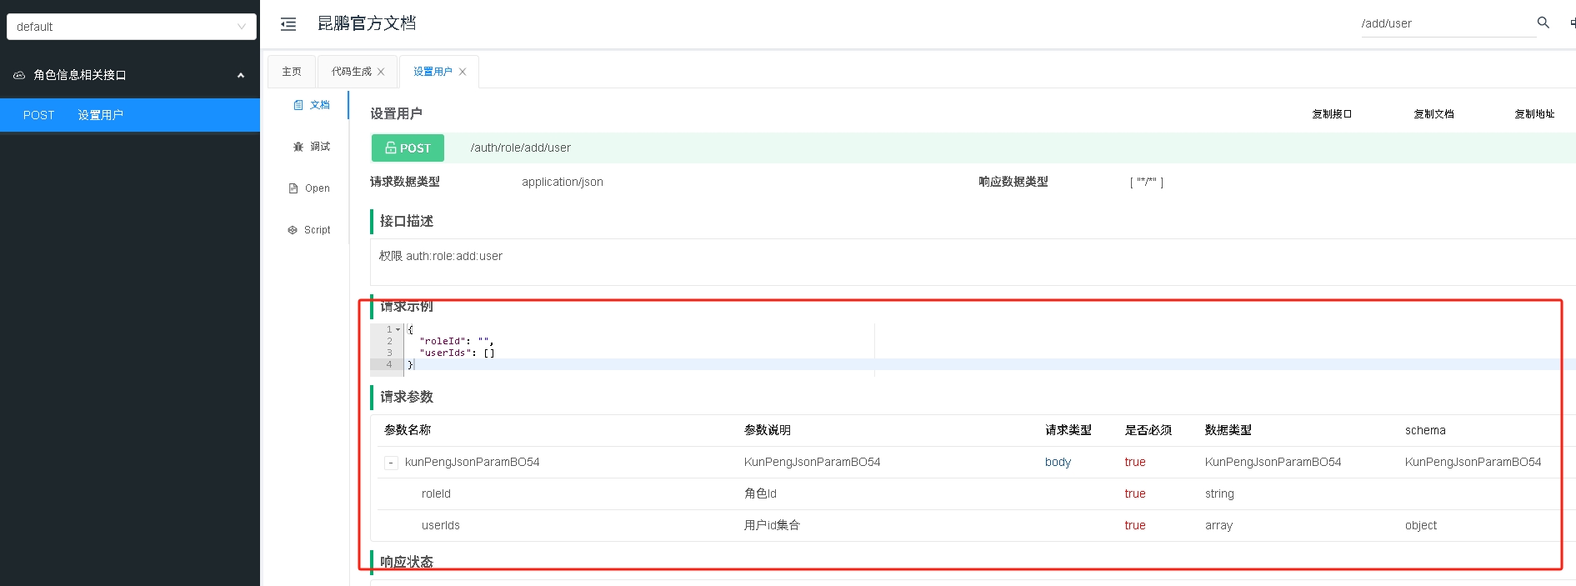This screenshot has height=586, width=1576.
Task: Click the search magnifier icon
Action: coord(1543,23)
